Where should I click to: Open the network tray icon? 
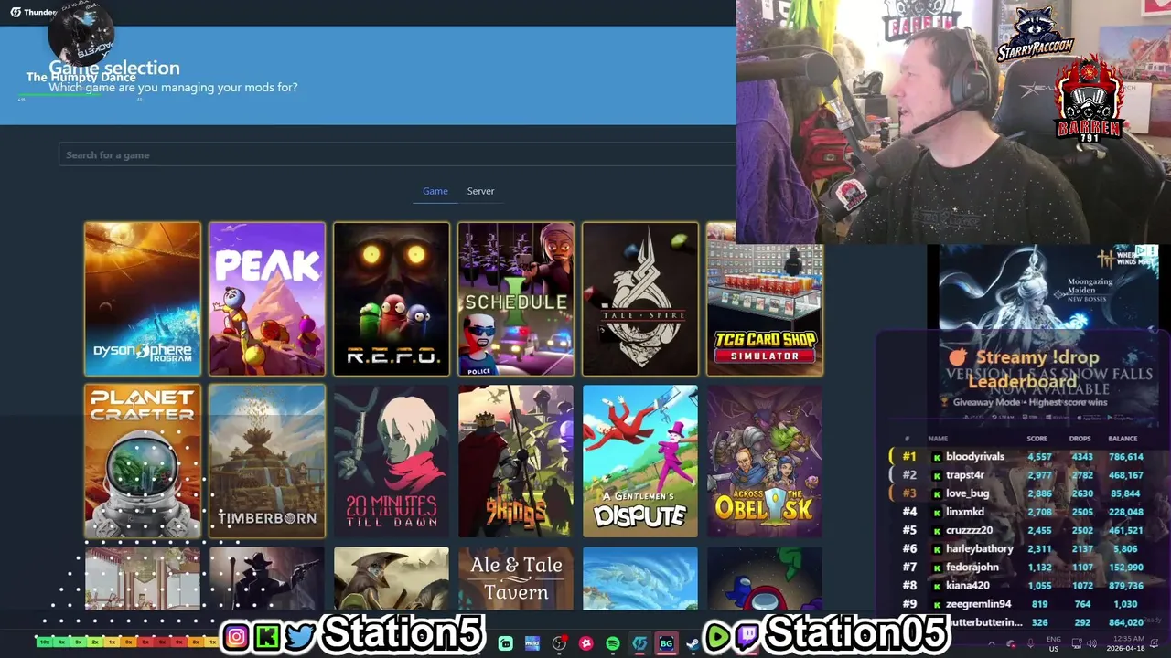1077,643
